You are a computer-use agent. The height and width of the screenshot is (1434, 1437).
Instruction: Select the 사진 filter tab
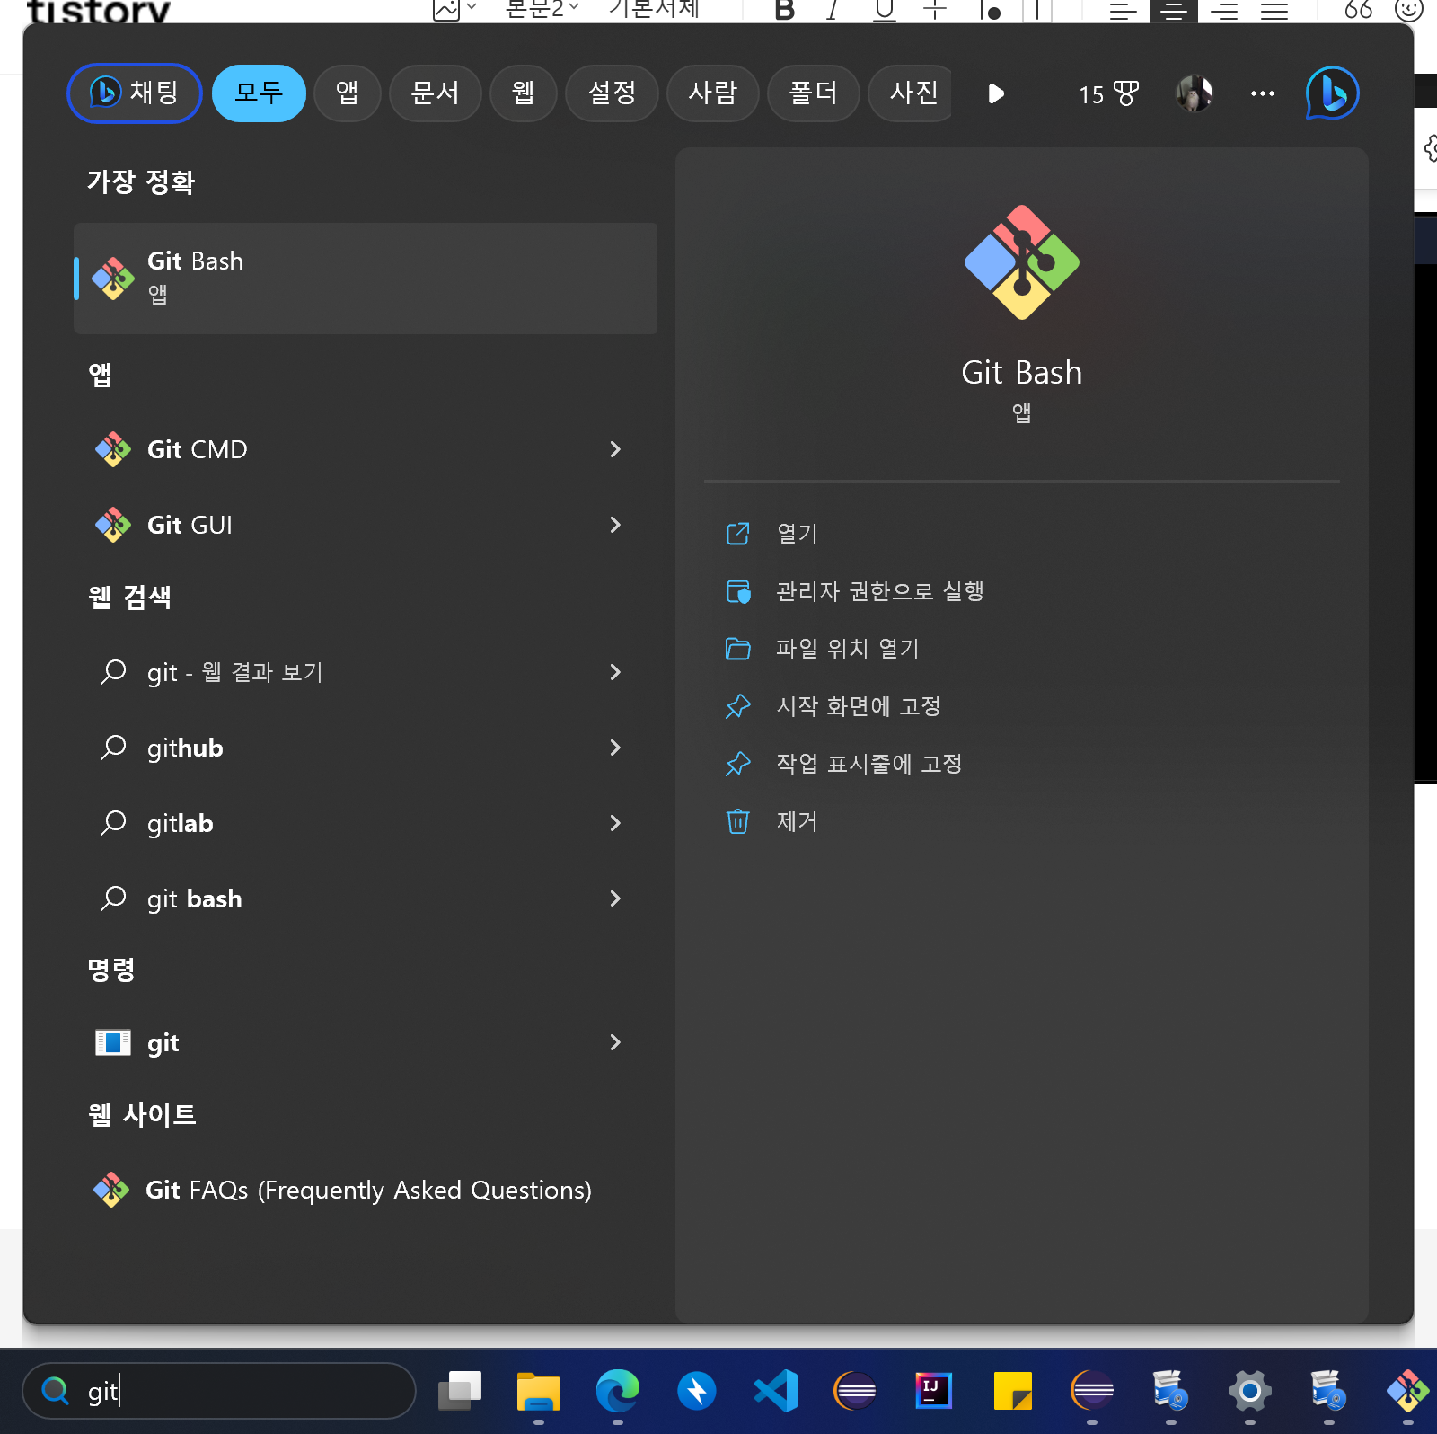(x=910, y=93)
